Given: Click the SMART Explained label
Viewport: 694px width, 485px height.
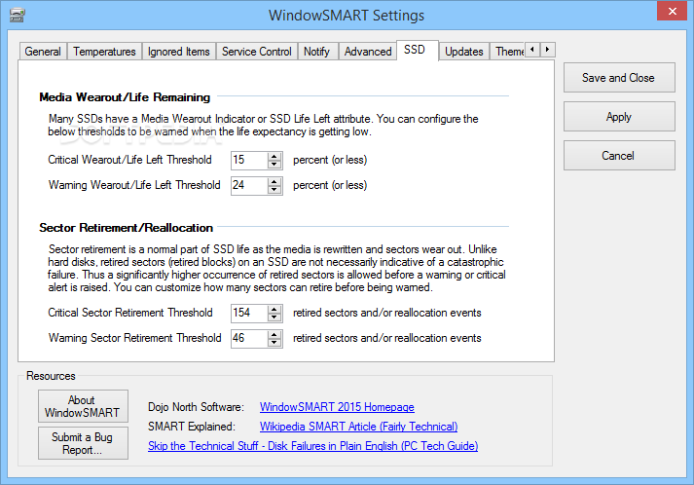Looking at the screenshot, I should [x=192, y=427].
